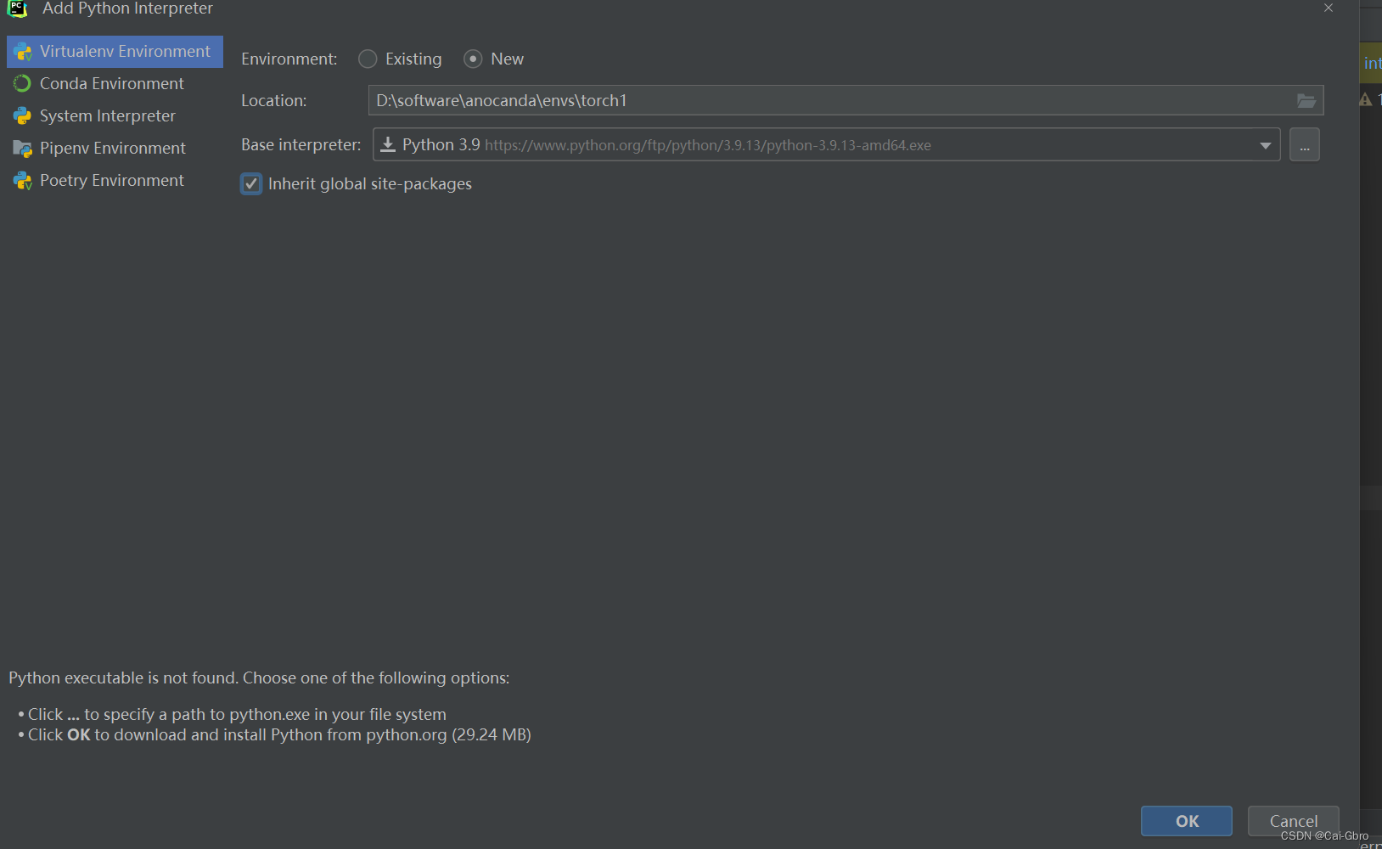Toggle Inherit global site-packages checkbox
This screenshot has height=849, width=1382.
pos(251,183)
